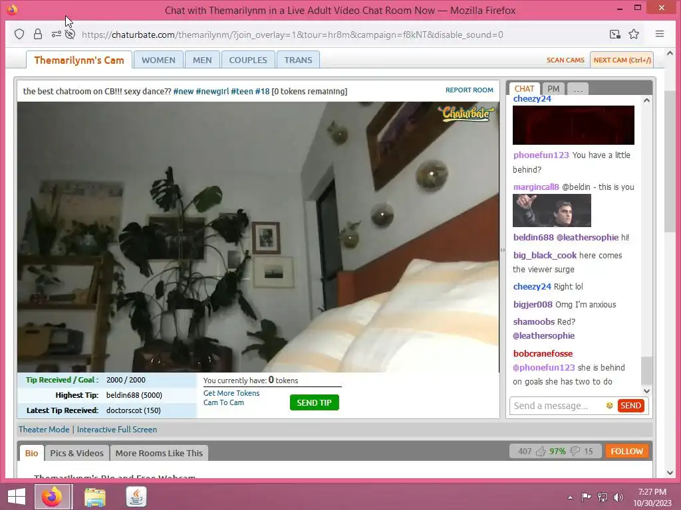Bookmark this page with star icon
Image resolution: width=681 pixels, height=510 pixels.
[x=634, y=35]
